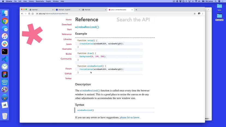Screen dimensions: 226x127
Task: Click the pink p5.js asterisk logo
Action: pos(32,34)
